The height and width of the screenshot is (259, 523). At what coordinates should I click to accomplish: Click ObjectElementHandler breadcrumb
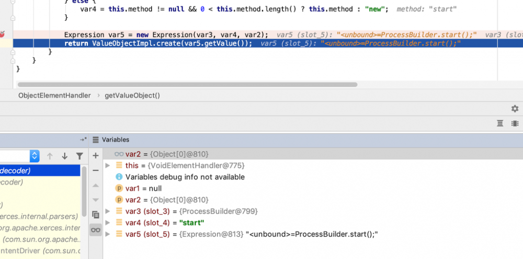coord(54,96)
